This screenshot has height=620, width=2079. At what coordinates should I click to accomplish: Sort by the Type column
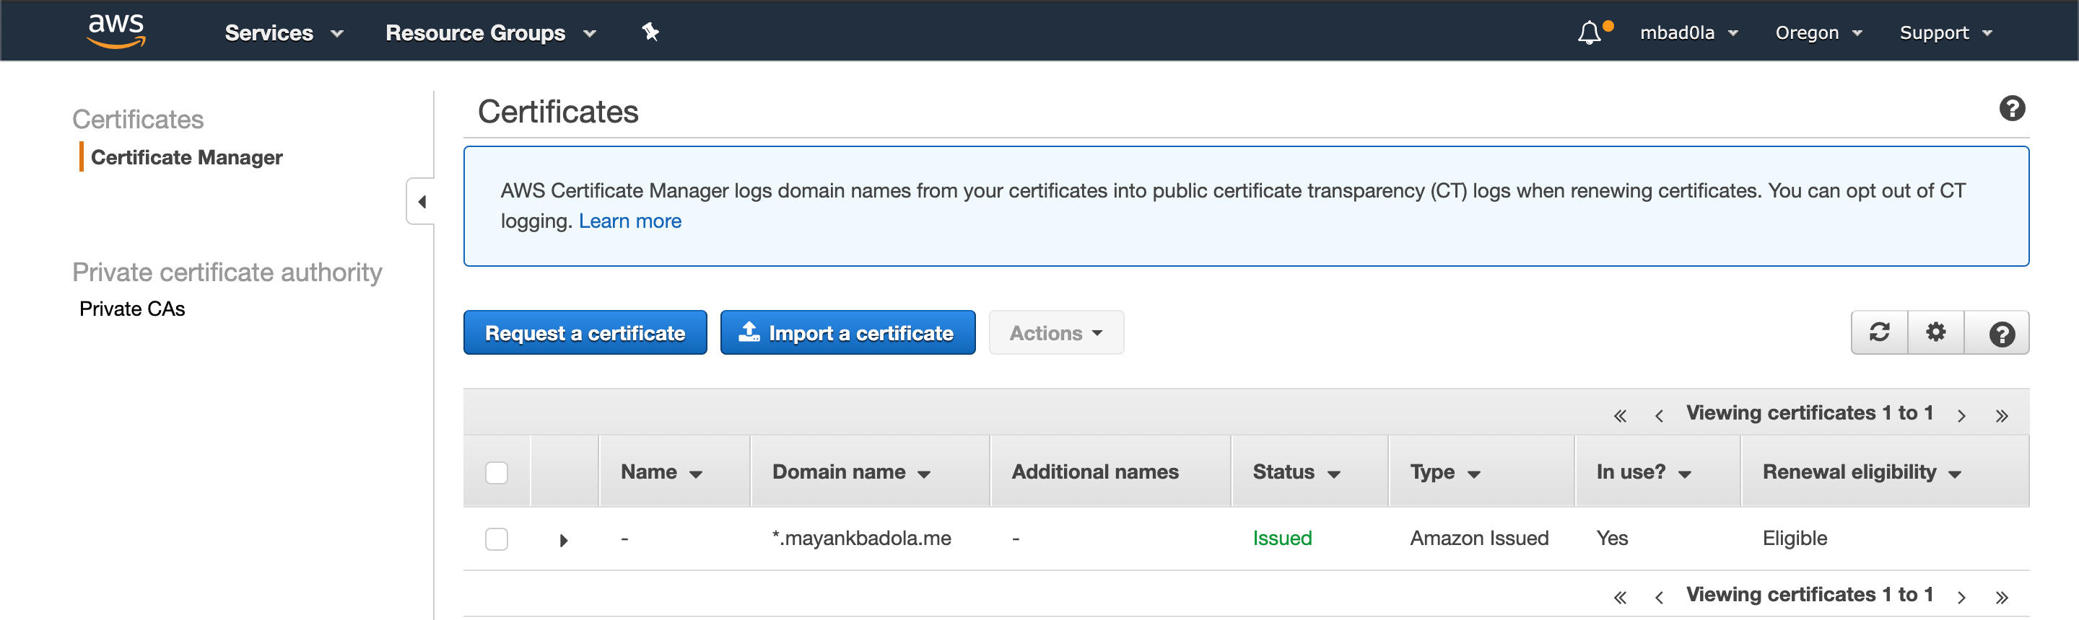point(1444,471)
